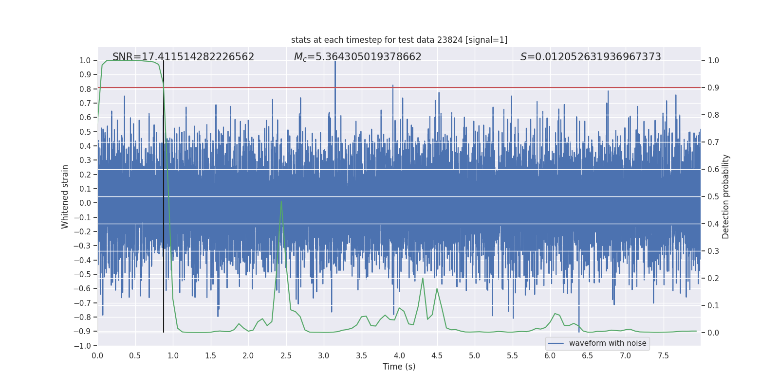Viewport: 779px width, 389px height.
Task: Click the right axis tick label 0.9
Action: tap(713, 88)
